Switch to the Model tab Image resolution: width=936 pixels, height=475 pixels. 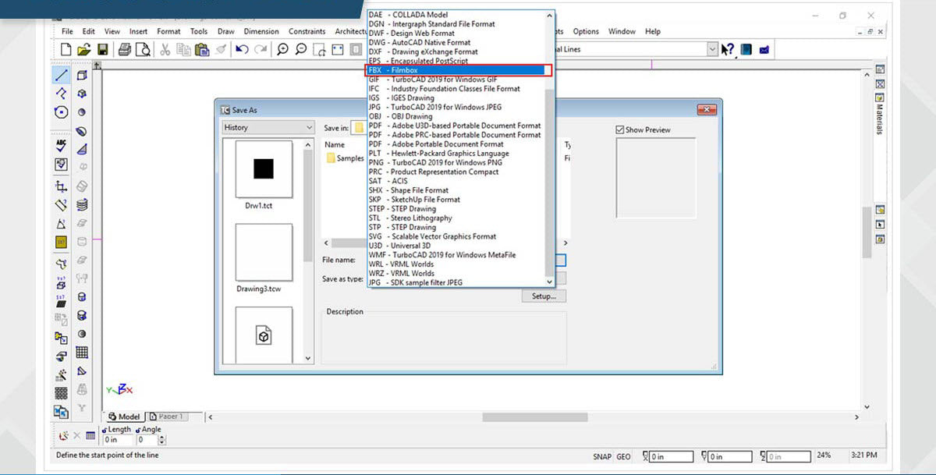pyautogui.click(x=125, y=417)
